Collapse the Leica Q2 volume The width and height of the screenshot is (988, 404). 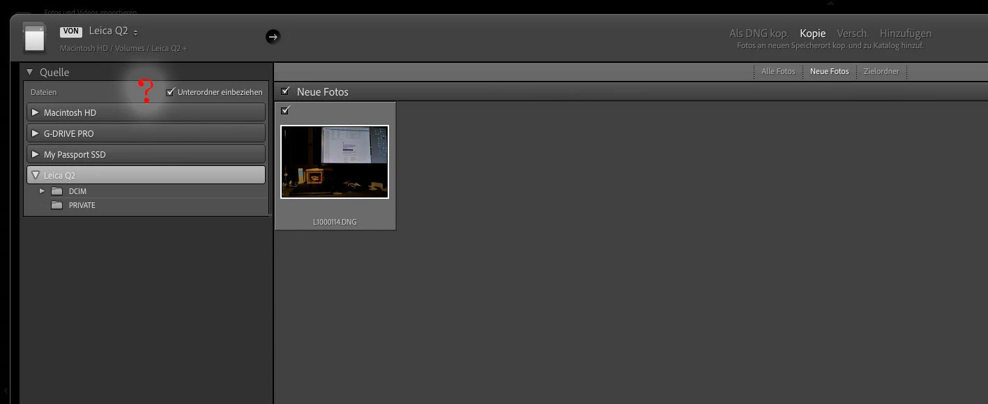pyautogui.click(x=36, y=175)
